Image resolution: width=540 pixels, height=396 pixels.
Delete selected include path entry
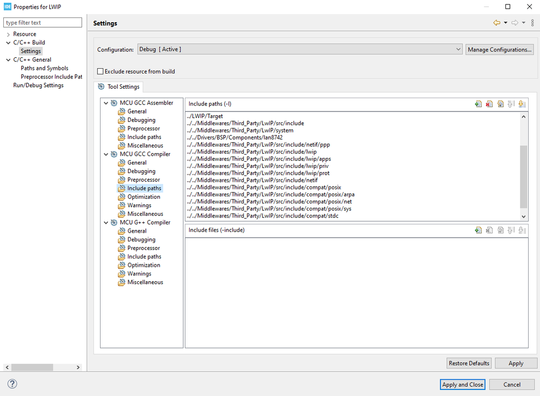[x=489, y=104]
